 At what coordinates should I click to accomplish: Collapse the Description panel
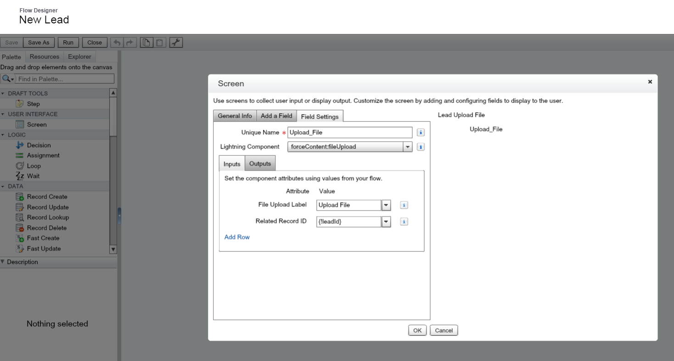coord(3,262)
